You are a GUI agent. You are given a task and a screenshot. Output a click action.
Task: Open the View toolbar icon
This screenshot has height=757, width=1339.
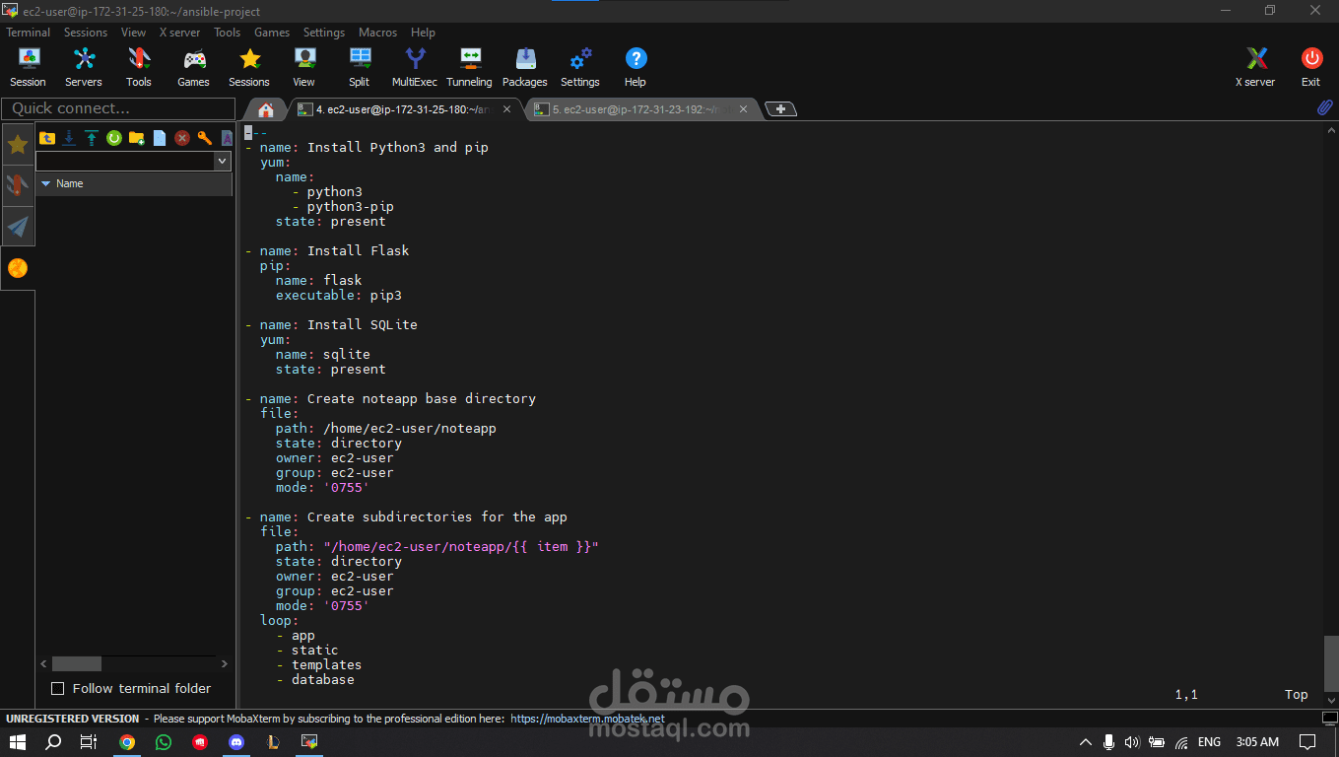point(304,67)
